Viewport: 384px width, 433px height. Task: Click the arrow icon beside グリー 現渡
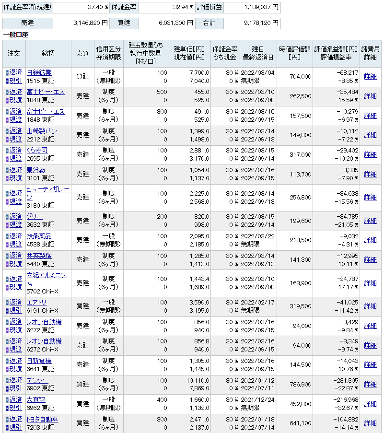[7, 225]
